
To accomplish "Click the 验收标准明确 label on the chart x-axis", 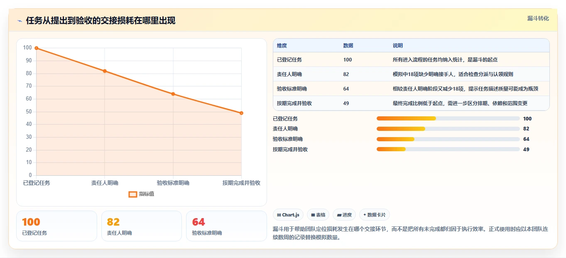I will coord(173,183).
